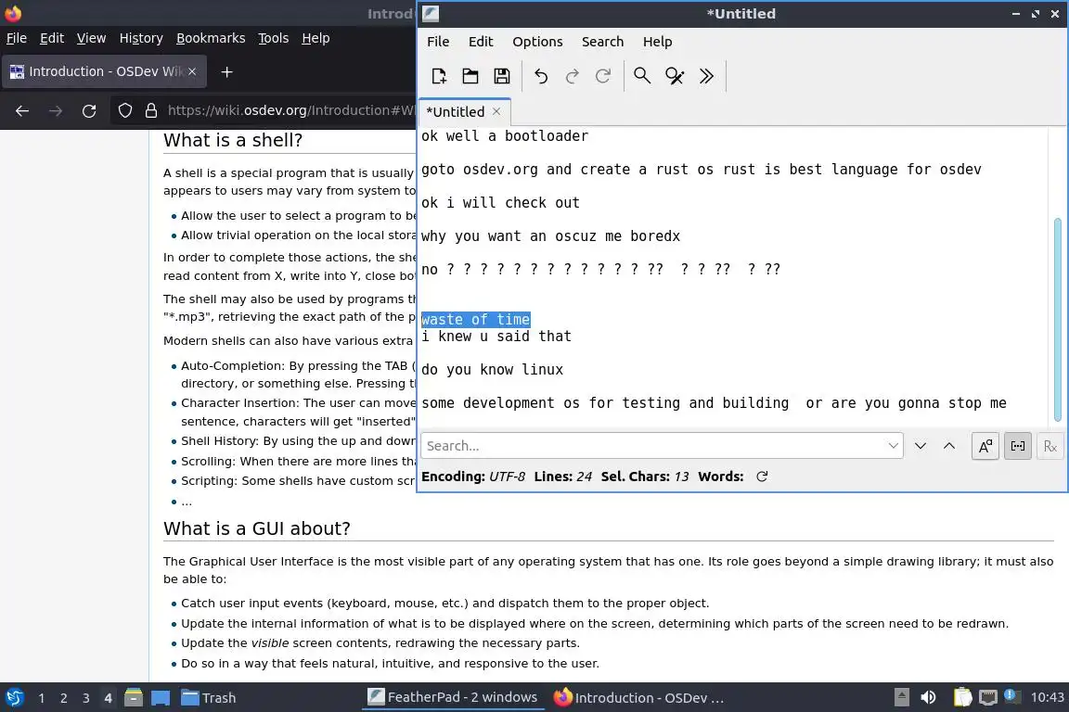Click the show desktop icon in taskbar
1069x712 pixels.
click(x=161, y=698)
